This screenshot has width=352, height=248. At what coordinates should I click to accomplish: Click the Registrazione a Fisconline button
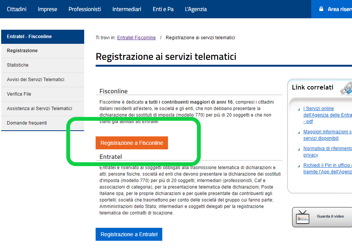(132, 143)
